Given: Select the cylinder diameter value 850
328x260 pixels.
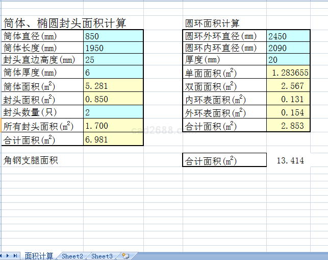Looking at the screenshot, I should tap(113, 36).
